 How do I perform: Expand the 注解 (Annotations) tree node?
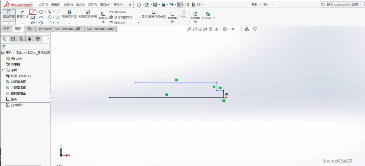[3, 70]
